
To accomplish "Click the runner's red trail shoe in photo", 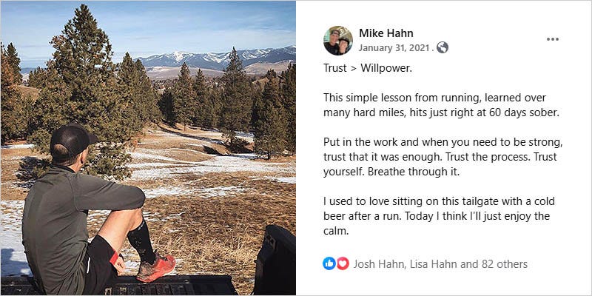I will tap(155, 268).
